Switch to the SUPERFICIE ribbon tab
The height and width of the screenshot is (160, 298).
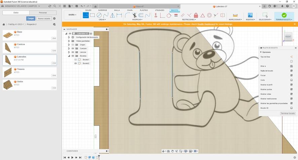click(103, 10)
